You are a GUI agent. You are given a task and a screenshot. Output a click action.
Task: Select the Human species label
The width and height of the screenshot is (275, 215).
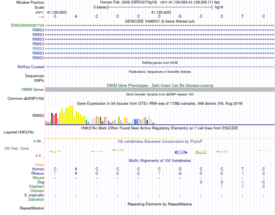click(x=38, y=169)
